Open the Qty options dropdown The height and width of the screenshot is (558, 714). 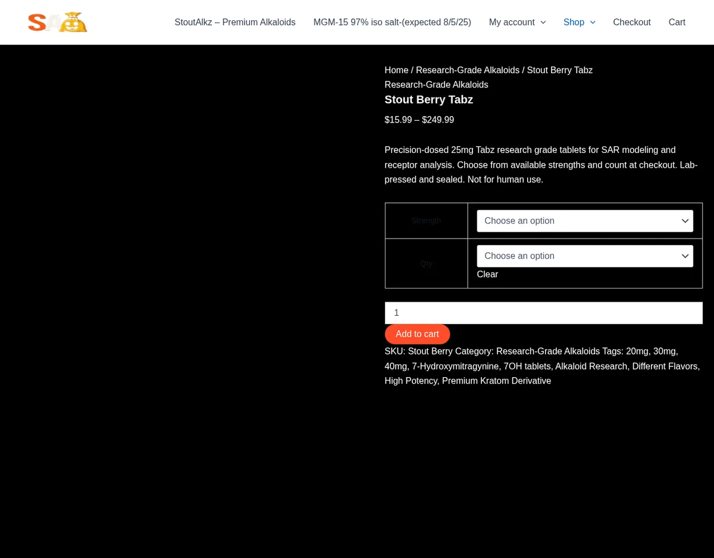tap(585, 256)
